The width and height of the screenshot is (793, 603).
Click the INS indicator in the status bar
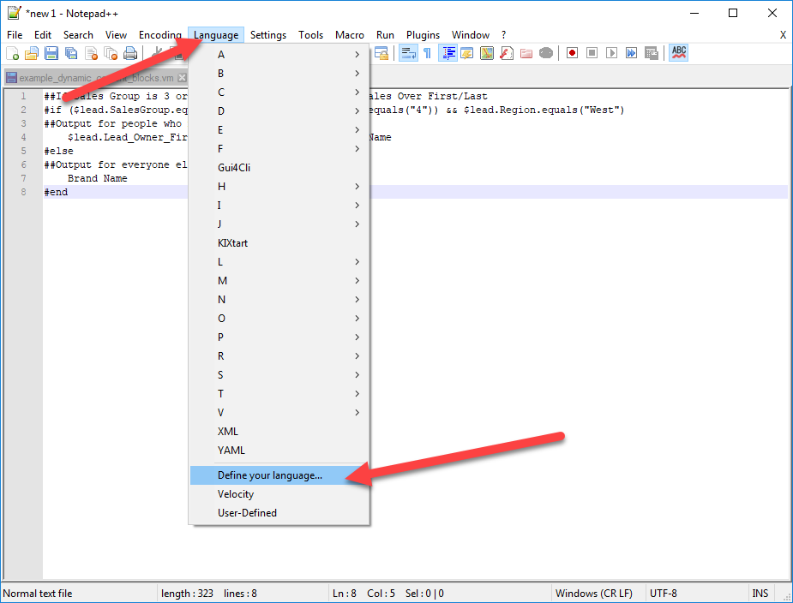tap(760, 594)
